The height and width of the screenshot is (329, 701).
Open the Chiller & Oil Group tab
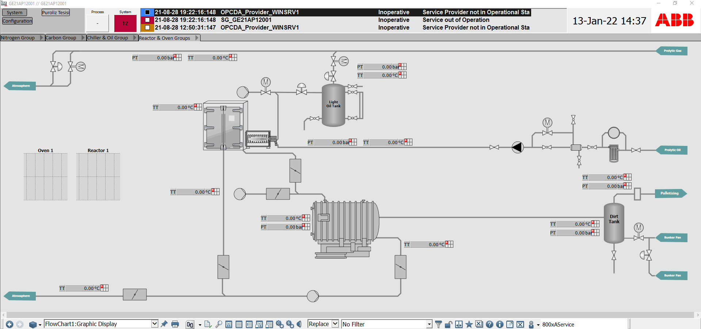[107, 38]
